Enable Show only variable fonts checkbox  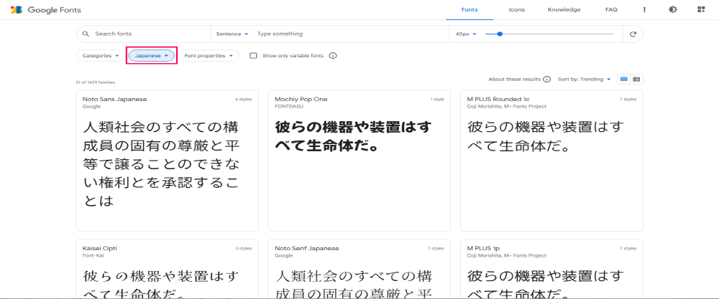(x=253, y=55)
